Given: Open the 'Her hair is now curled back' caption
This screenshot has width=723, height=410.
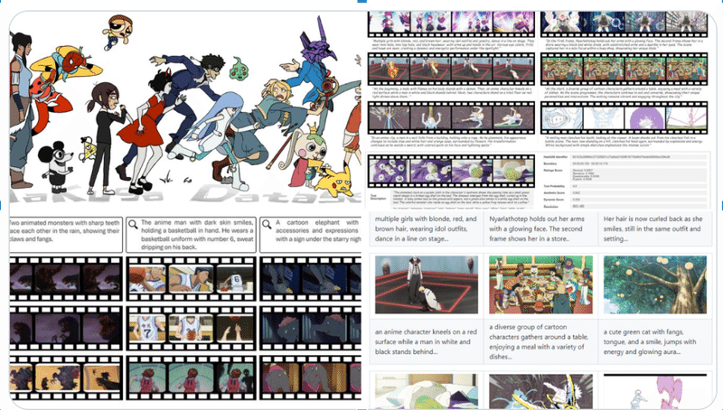Looking at the screenshot, I should [x=654, y=228].
